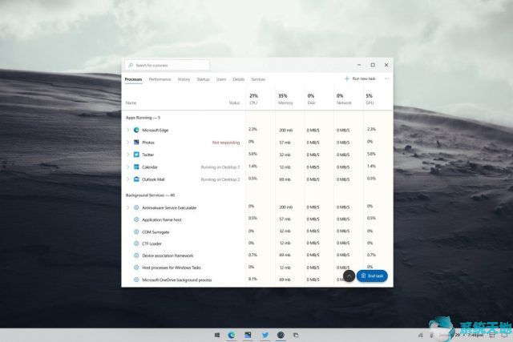Click the End task button

(372, 276)
